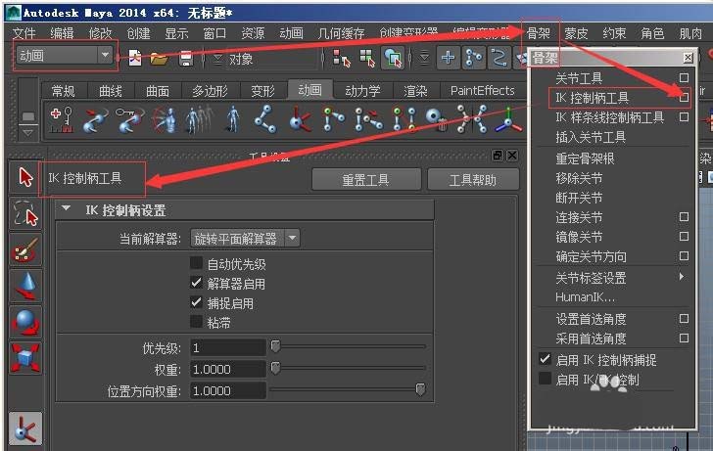Select the Joint tool shelf icon
Screen dimensions: 713x451
[265, 120]
